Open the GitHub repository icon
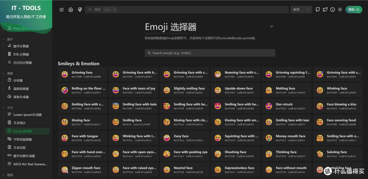Viewport: 368px width, 179px height. [318, 10]
